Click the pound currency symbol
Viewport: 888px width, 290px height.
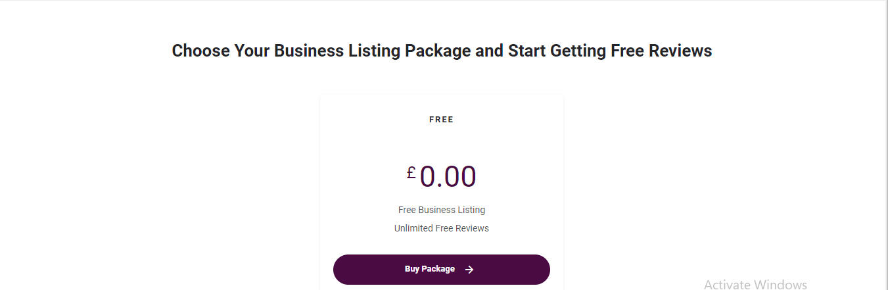(x=411, y=173)
